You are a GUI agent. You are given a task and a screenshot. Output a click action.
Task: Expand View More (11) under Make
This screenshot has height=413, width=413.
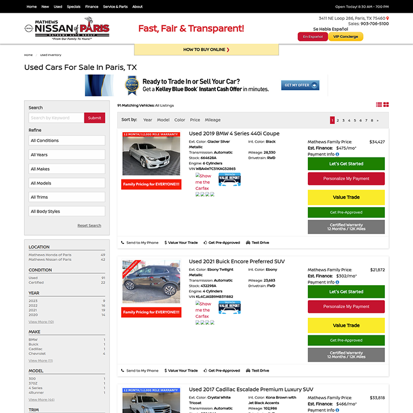pos(41,361)
